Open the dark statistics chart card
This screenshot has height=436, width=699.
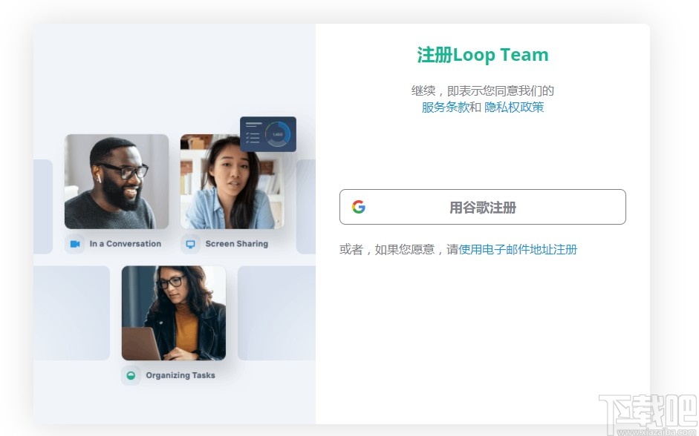pos(268,133)
